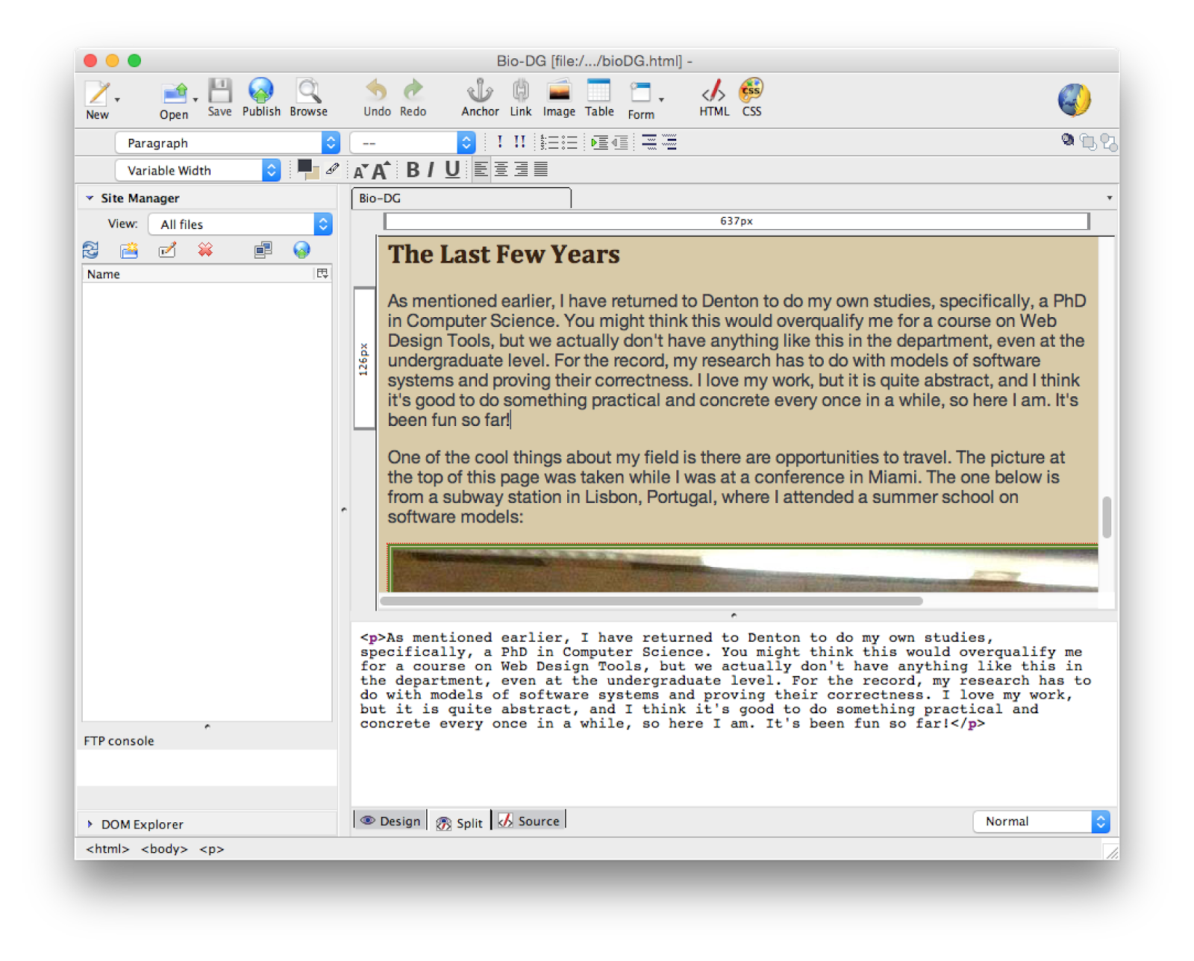The image size is (1194, 961).
Task: Open the All files view dropdown
Action: click(240, 224)
